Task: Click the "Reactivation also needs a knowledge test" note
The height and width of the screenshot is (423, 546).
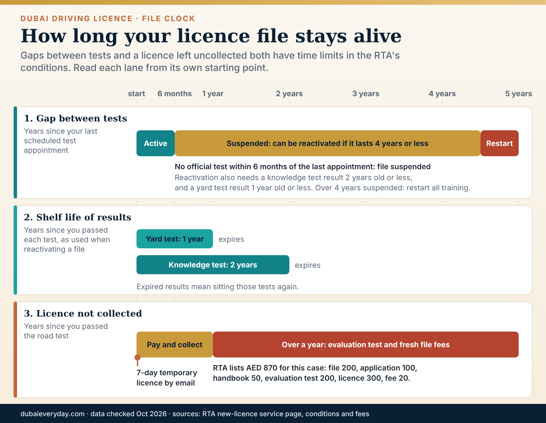Action: tap(322, 183)
